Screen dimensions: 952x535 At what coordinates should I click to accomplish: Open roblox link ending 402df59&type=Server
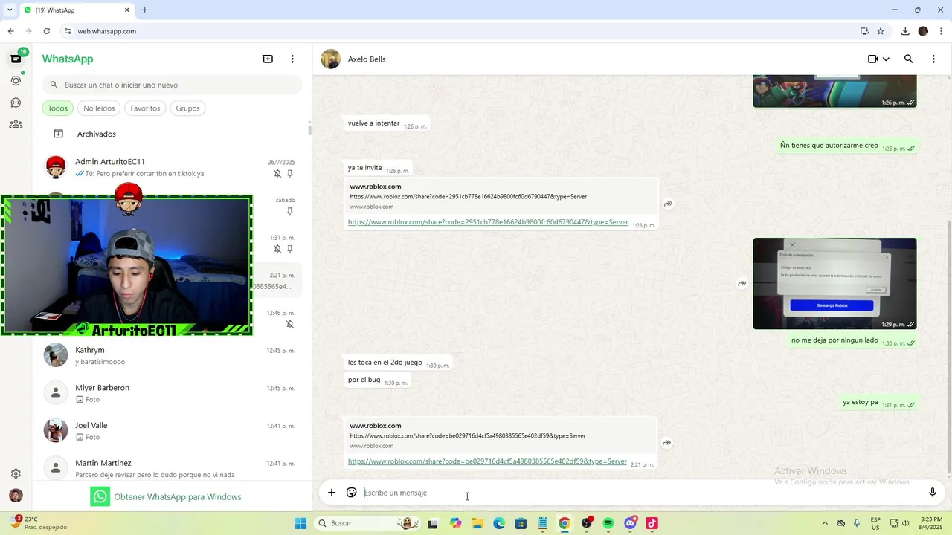point(487,461)
